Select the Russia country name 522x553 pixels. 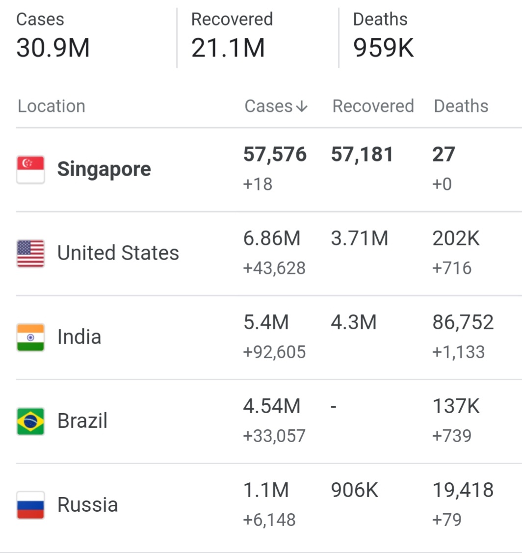click(88, 505)
